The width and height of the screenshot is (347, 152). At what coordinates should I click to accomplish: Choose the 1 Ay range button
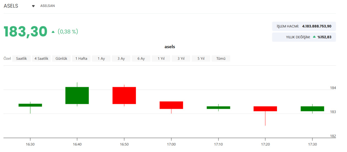(101, 59)
